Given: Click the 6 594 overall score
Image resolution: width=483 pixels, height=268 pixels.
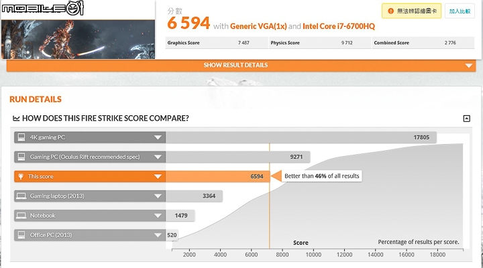Looking at the screenshot, I should [x=189, y=23].
